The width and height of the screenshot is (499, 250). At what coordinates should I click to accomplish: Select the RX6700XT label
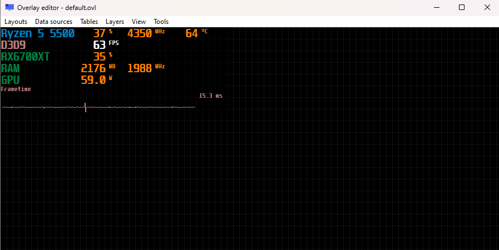pyautogui.click(x=26, y=57)
